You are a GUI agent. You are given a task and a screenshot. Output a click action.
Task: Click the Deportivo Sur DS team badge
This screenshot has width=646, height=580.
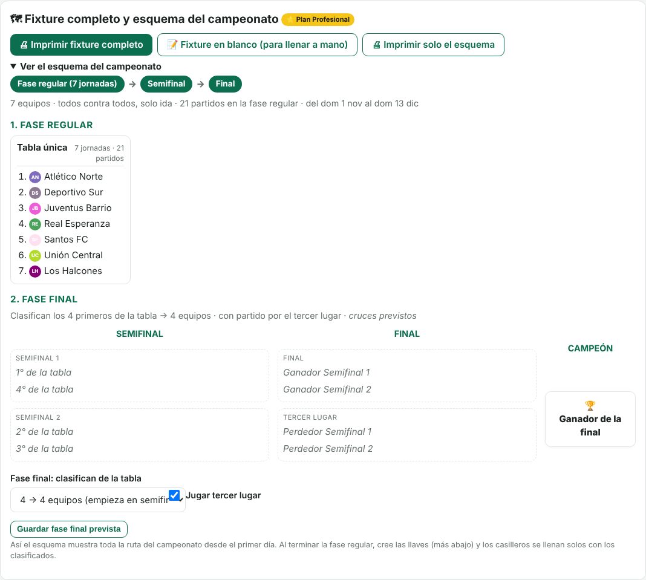[35, 193]
